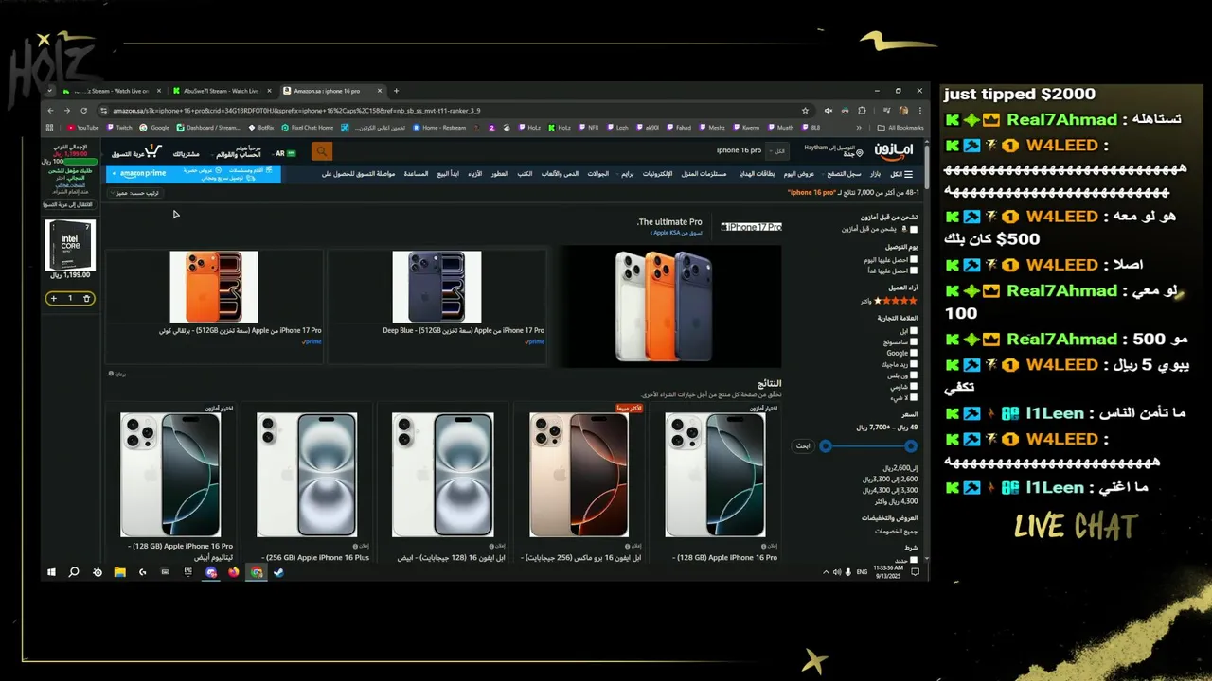Open the account and lists dropdown
Screen dimensions: 1212x681
(238, 151)
